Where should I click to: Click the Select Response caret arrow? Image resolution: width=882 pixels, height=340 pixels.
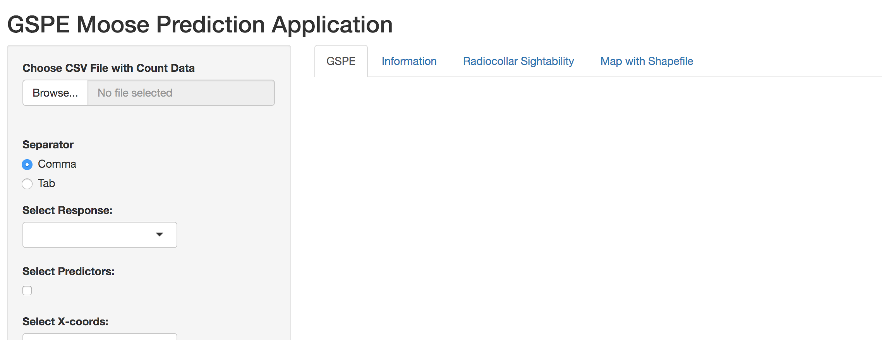click(x=159, y=235)
